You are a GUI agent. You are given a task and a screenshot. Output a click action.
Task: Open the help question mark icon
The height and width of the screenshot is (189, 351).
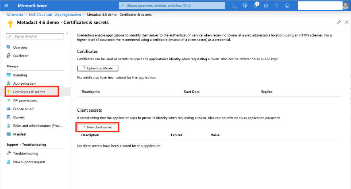pos(276,6)
